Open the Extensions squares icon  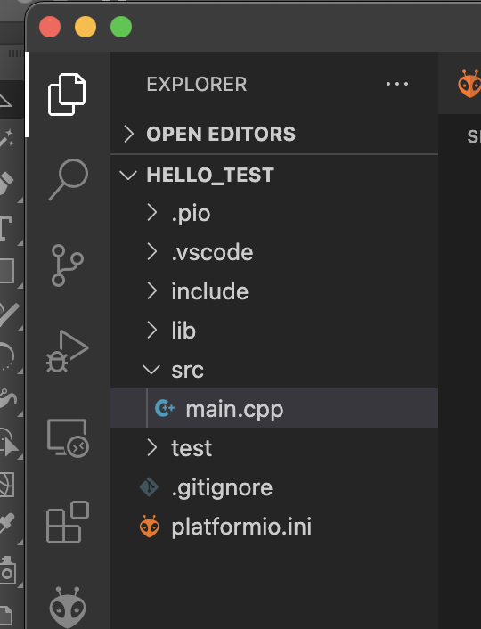pyautogui.click(x=68, y=522)
